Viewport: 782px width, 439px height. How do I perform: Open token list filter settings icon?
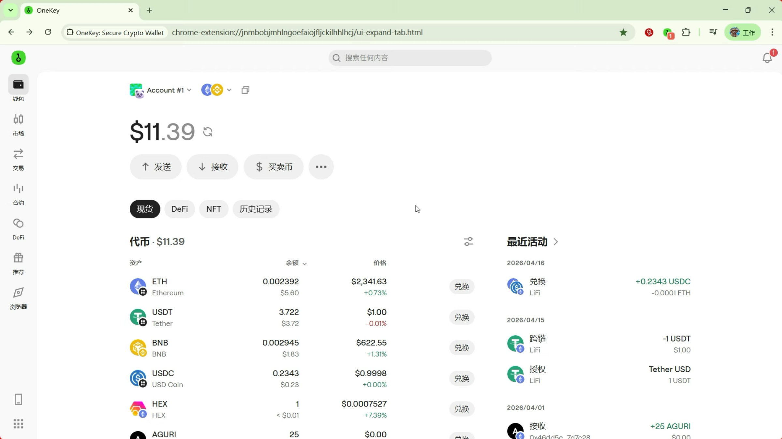[468, 241]
